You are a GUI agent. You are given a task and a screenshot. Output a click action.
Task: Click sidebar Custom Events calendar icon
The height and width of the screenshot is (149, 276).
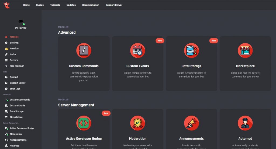click(x=6, y=106)
